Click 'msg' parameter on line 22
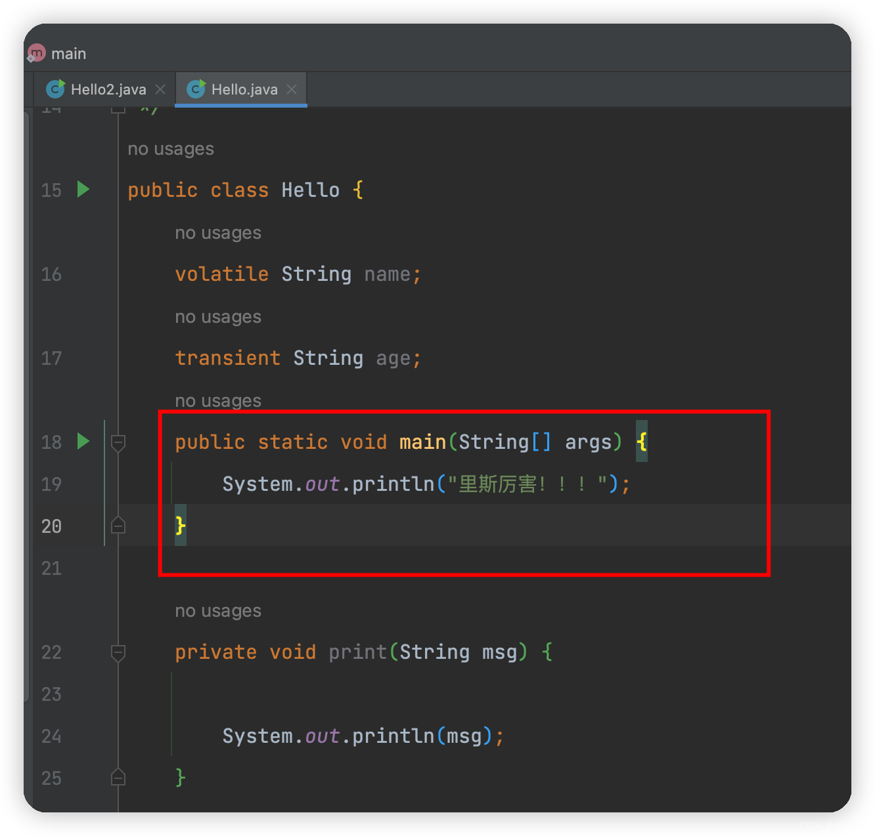Image resolution: width=875 pixels, height=836 pixels. click(500, 652)
